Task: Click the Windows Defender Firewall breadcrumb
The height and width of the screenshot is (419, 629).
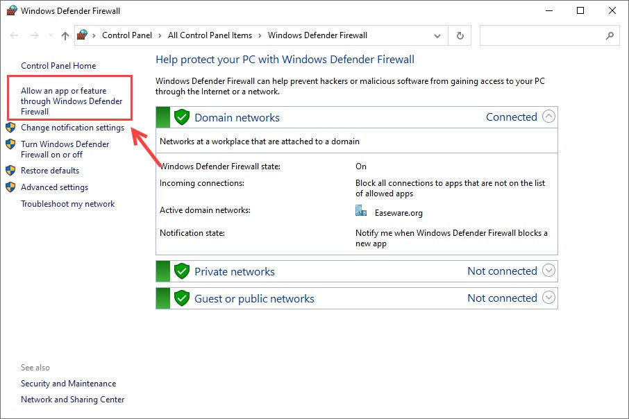Action: pyautogui.click(x=317, y=35)
